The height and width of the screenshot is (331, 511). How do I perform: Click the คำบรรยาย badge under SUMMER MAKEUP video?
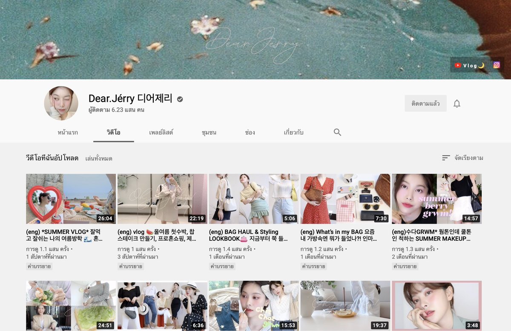tap(405, 266)
